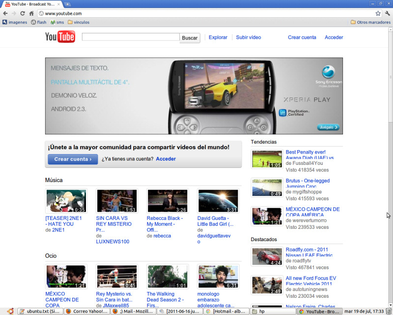393x315 pixels.
Task: Click the taskbar clock mar 19 de jul
Action: click(x=364, y=312)
